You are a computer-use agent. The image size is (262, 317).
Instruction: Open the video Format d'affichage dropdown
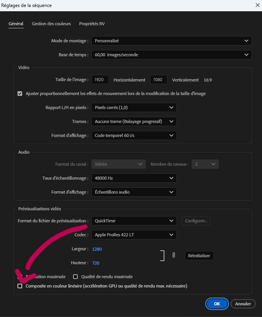tap(134, 135)
